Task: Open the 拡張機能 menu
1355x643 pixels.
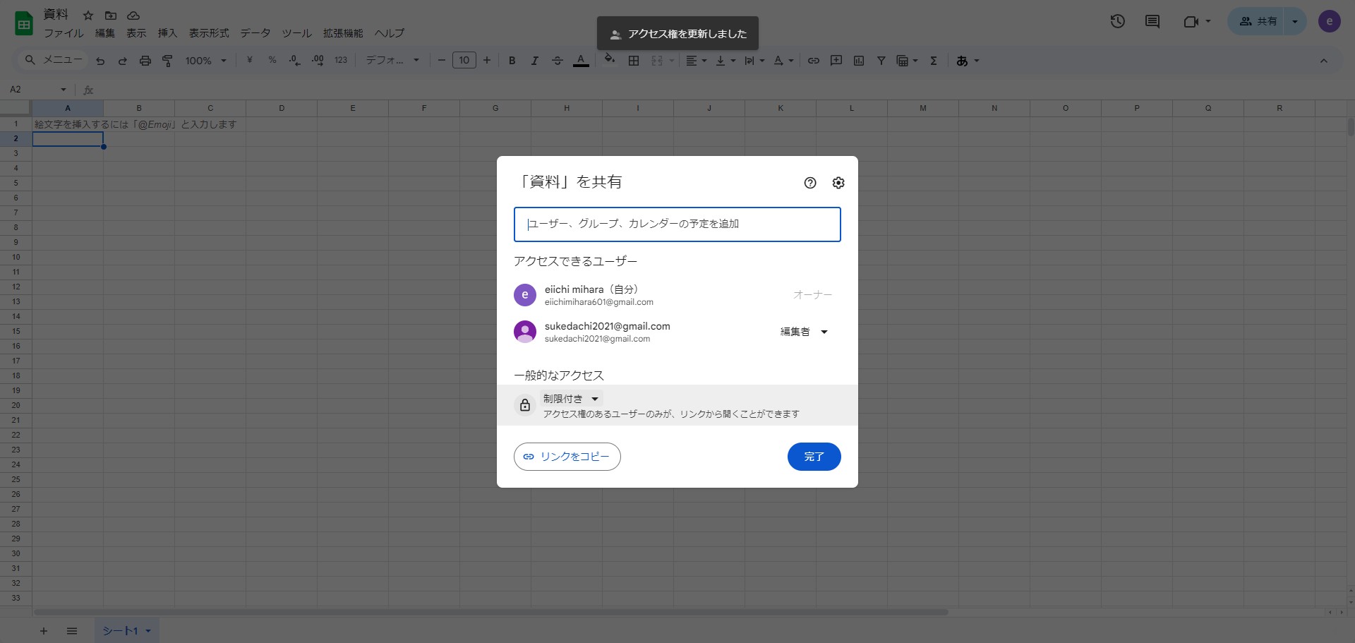Action: 343,33
